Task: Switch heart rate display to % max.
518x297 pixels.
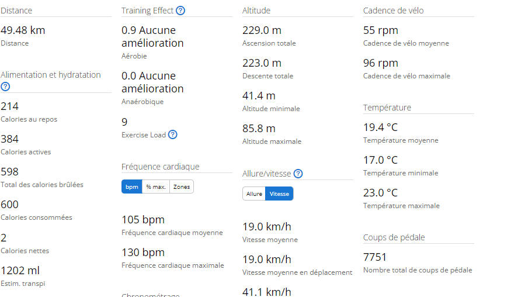Action: pyautogui.click(x=155, y=187)
